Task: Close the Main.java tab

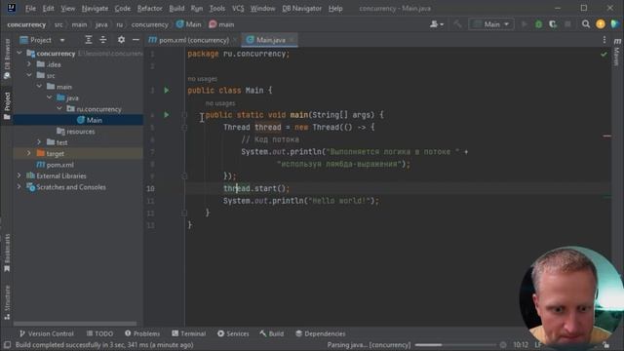Action: [292, 40]
